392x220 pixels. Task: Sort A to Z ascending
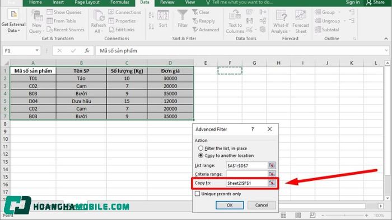click(151, 15)
